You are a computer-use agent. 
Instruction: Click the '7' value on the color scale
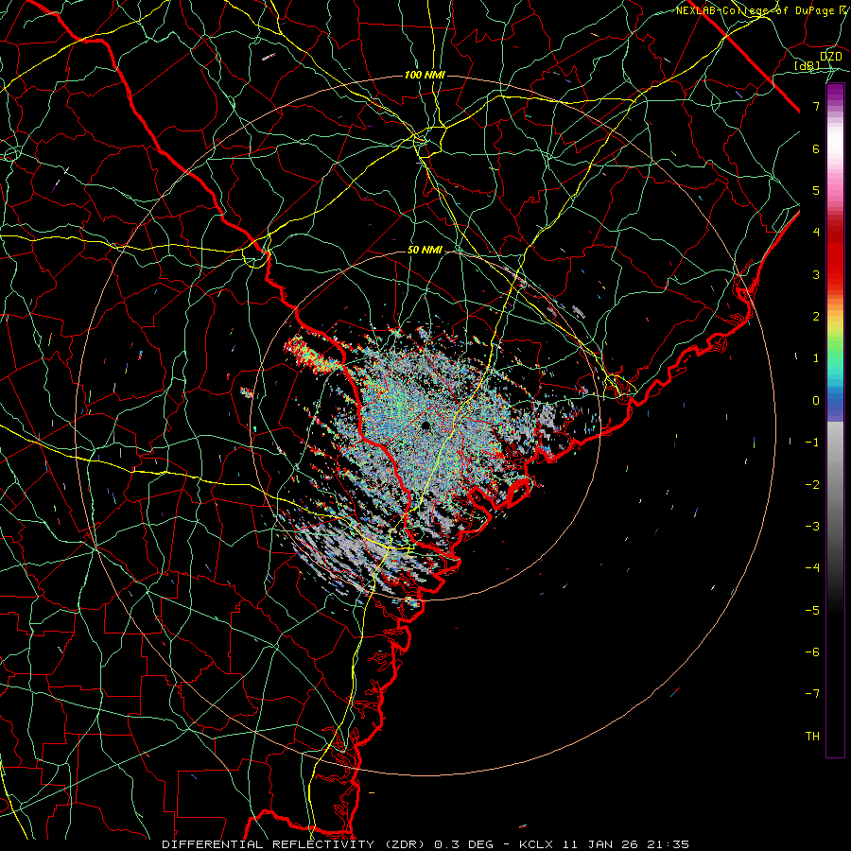click(816, 106)
